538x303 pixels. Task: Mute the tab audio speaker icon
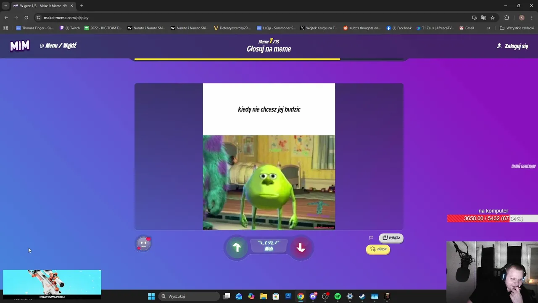pos(65,5)
